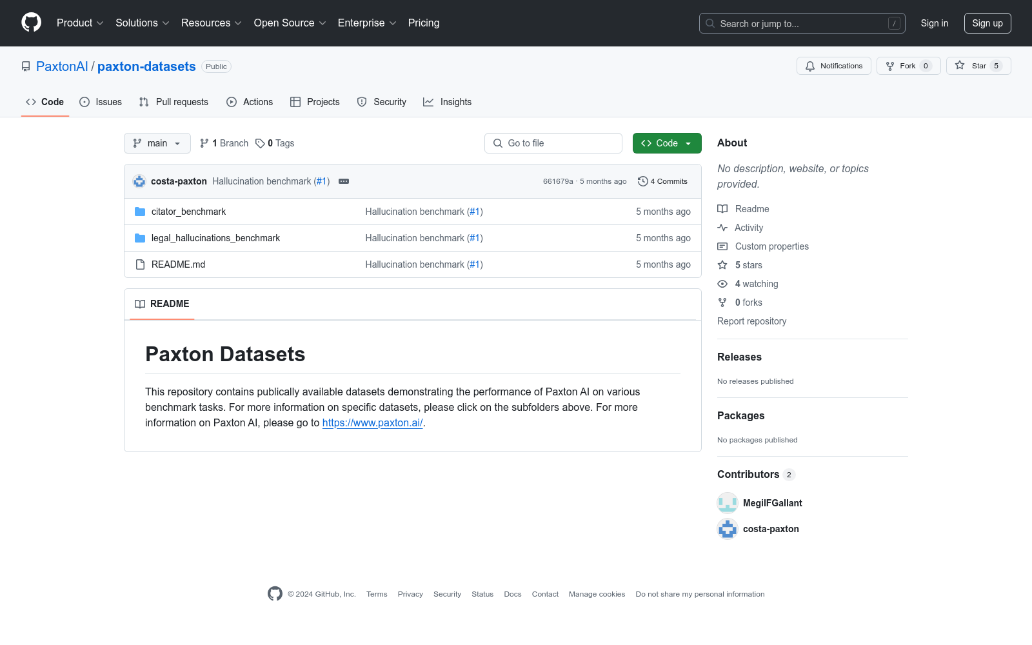
Task: Go to the Actions tab
Action: point(250,102)
